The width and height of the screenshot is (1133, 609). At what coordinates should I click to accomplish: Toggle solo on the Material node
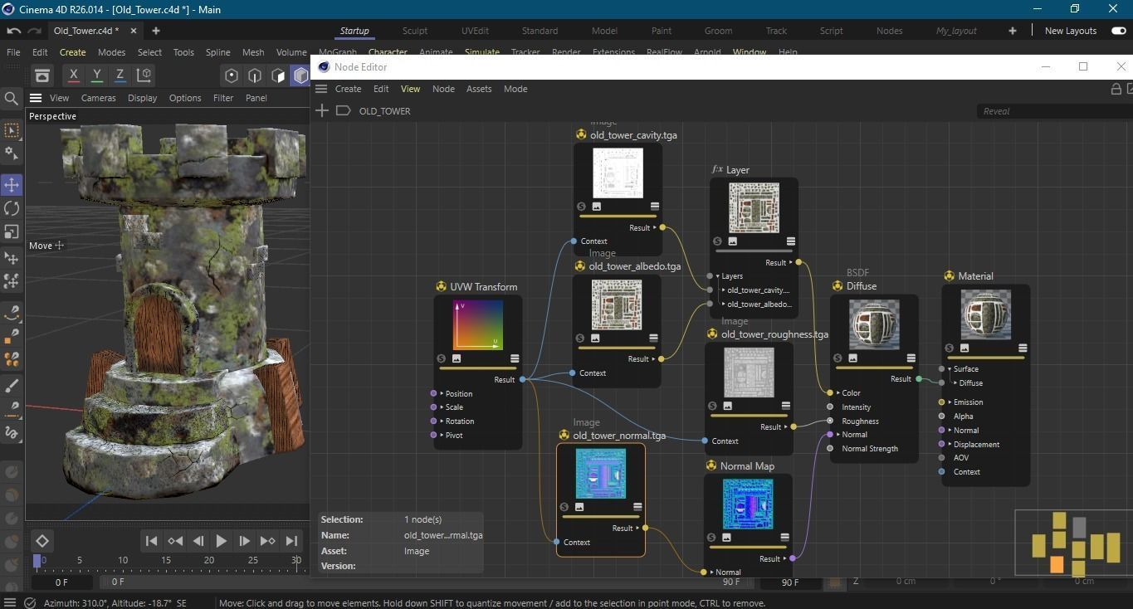tap(949, 348)
